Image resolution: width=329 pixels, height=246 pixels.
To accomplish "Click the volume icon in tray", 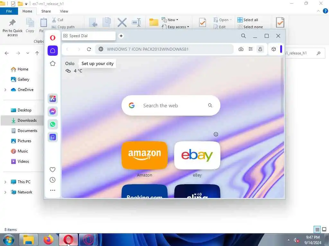I will [296, 240].
